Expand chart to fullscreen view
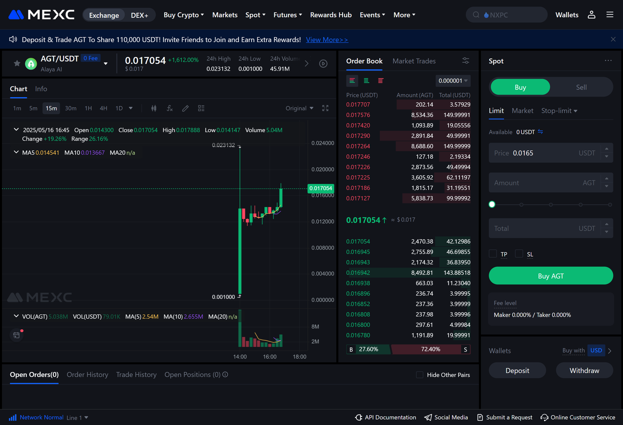This screenshot has width=623, height=425. 325,108
